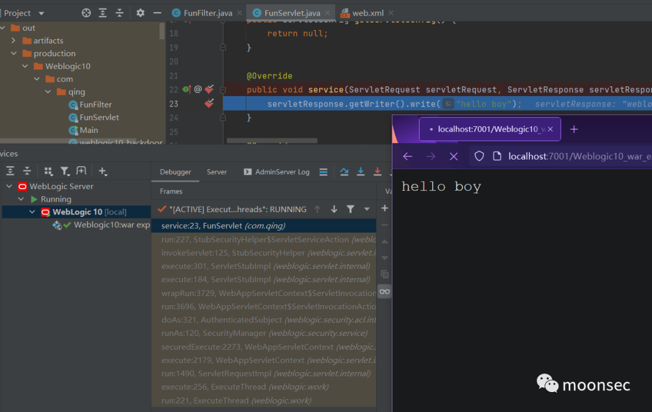Open the Project view dropdown
The height and width of the screenshot is (412, 652).
tap(41, 13)
